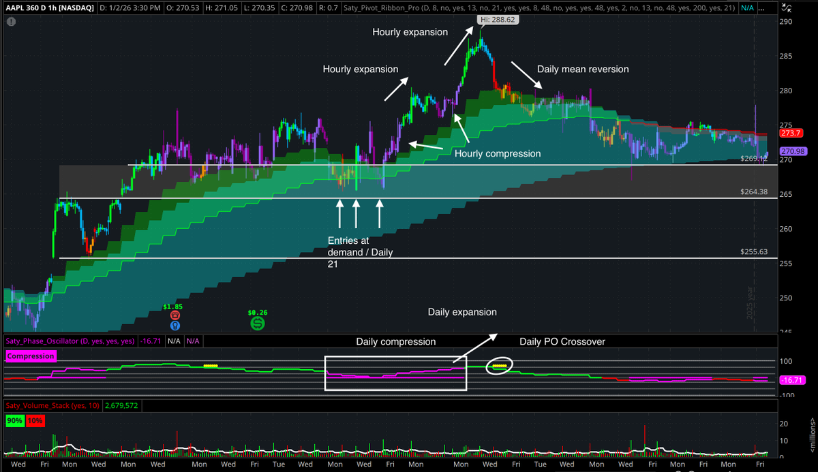The width and height of the screenshot is (818, 472).
Task: Click the $1.85 earnings value label
Action: pyautogui.click(x=173, y=306)
